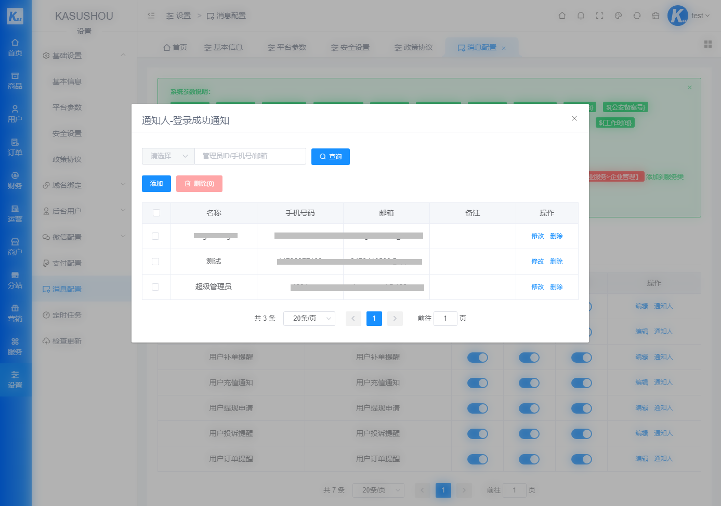Open 检查更新 in the settings menu
Image resolution: width=721 pixels, height=506 pixels.
(x=84, y=341)
